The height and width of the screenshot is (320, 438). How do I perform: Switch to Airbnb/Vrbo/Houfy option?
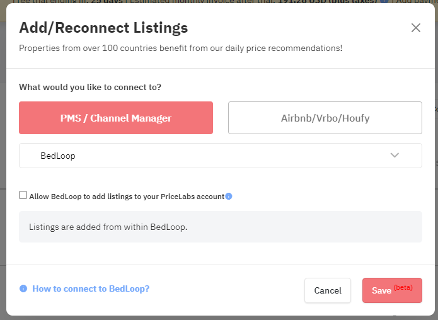coord(325,118)
